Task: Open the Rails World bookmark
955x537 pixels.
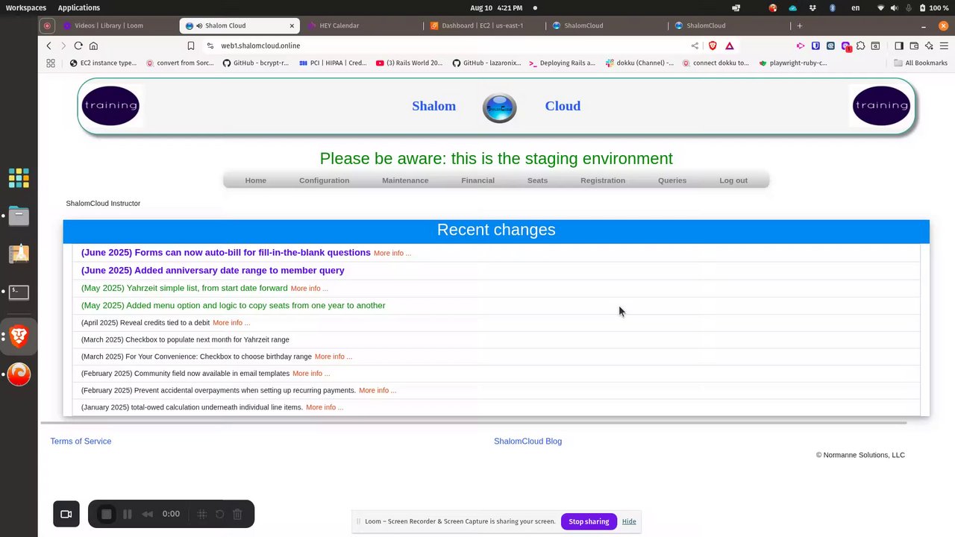Action: pos(410,63)
